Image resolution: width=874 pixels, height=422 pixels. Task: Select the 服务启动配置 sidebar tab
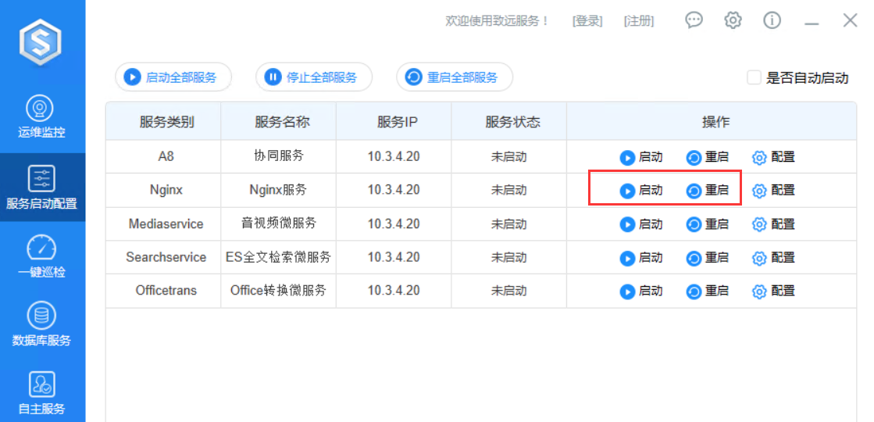[x=41, y=188]
